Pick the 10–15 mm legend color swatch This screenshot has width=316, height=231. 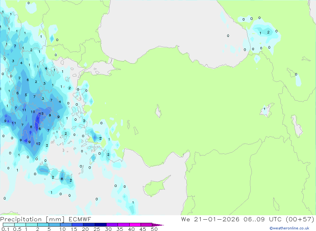coord(66,225)
